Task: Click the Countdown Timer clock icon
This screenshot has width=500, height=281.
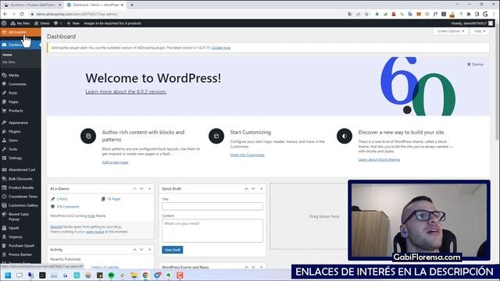Action: pyautogui.click(x=4, y=197)
